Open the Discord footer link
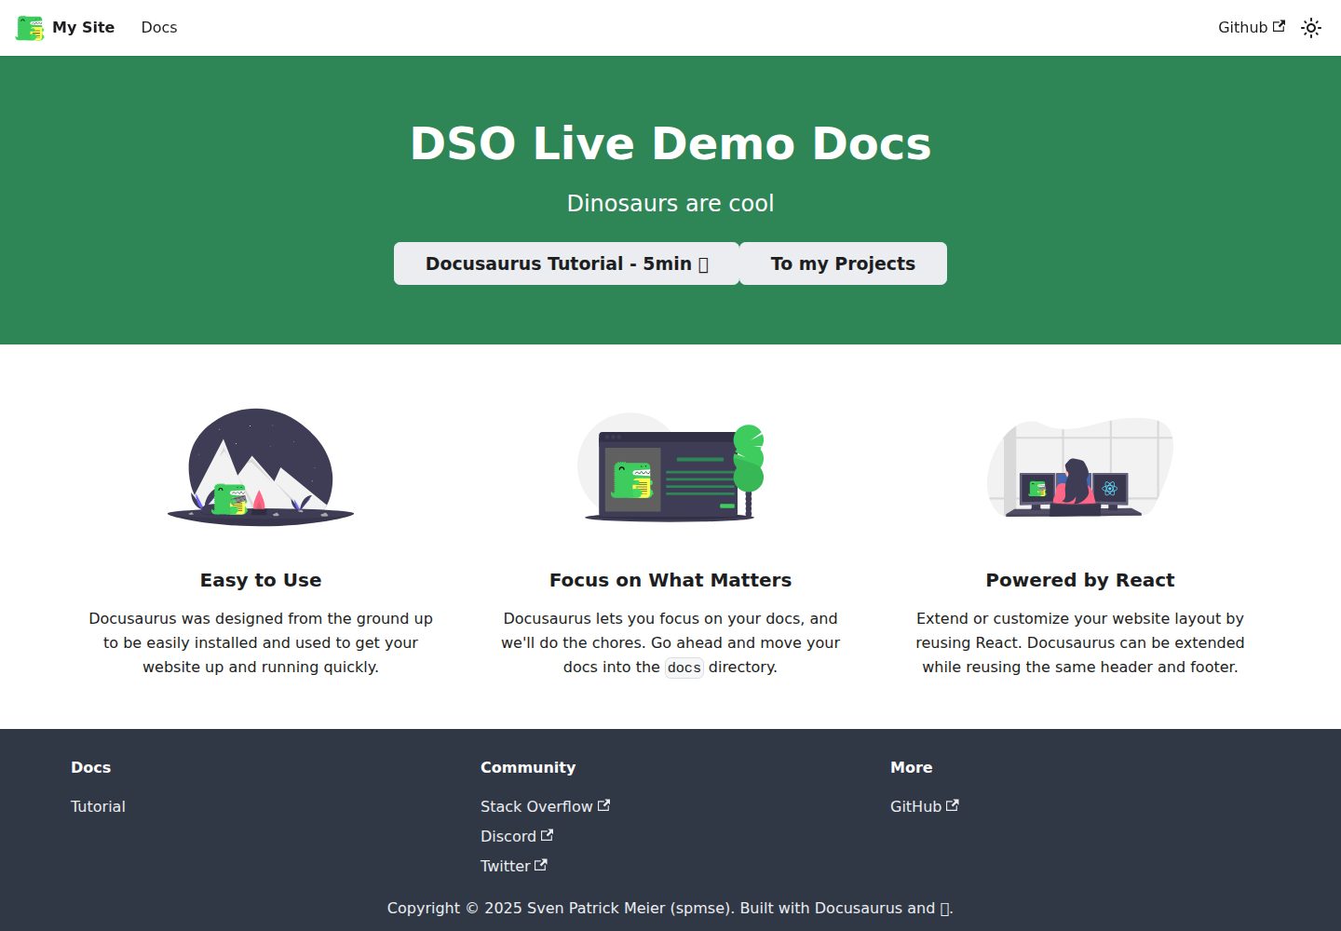Viewport: 1341px width, 931px height. [x=517, y=836]
